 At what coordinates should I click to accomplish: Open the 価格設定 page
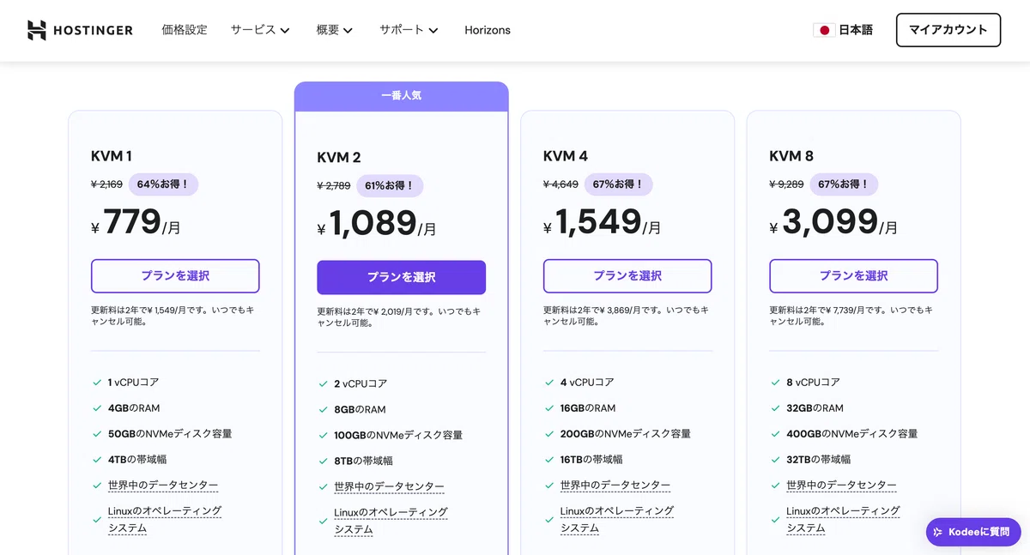(185, 30)
